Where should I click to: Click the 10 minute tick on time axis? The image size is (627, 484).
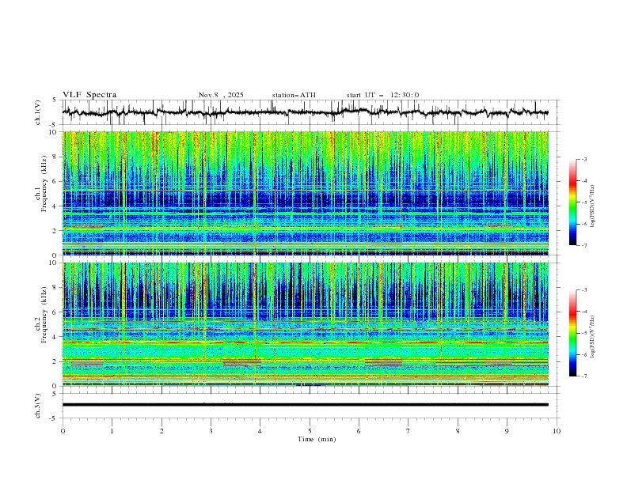[557, 431]
